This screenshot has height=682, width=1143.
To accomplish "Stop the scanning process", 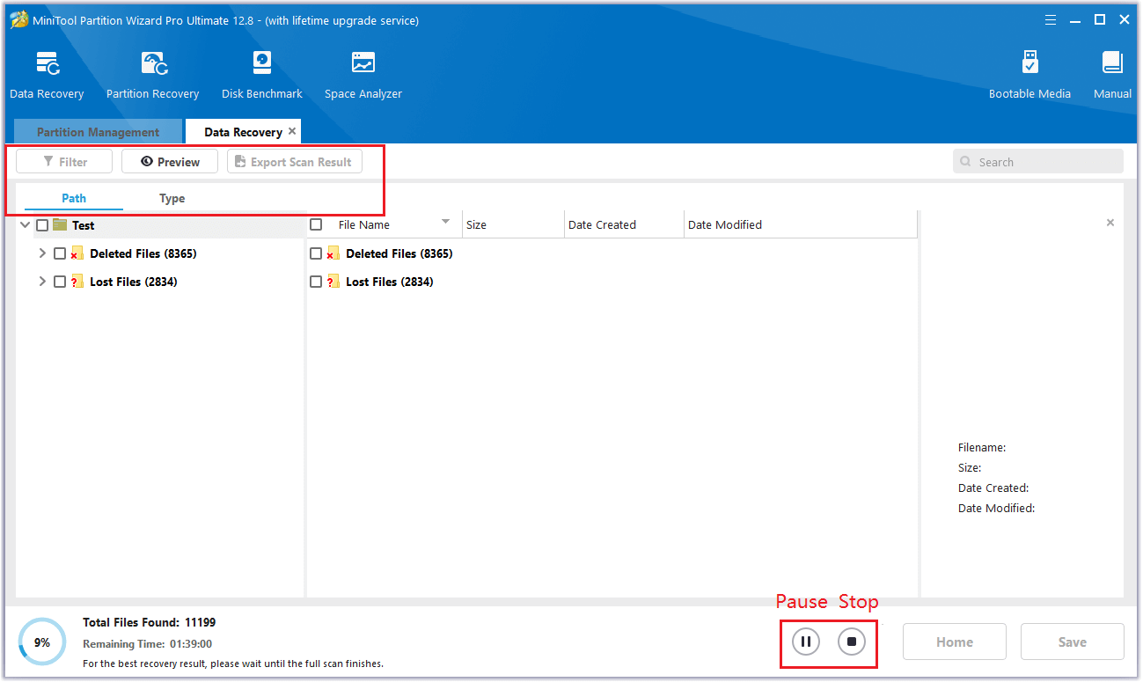I will coord(851,642).
